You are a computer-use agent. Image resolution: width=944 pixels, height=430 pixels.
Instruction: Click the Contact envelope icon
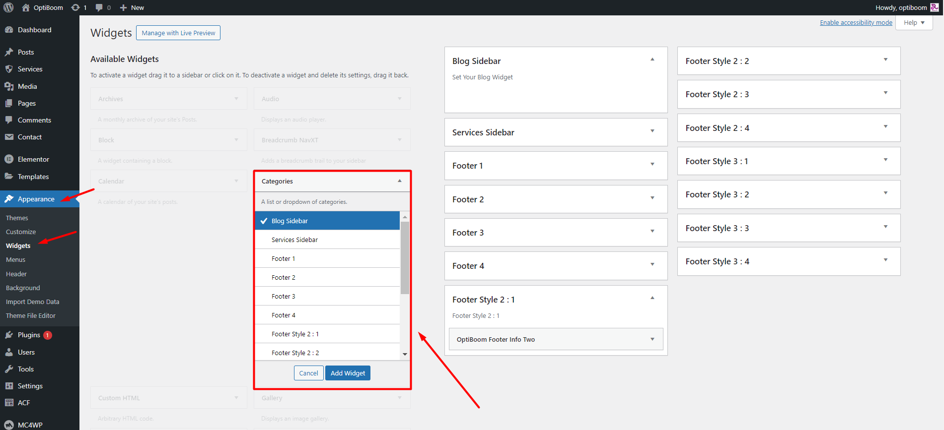pos(9,137)
